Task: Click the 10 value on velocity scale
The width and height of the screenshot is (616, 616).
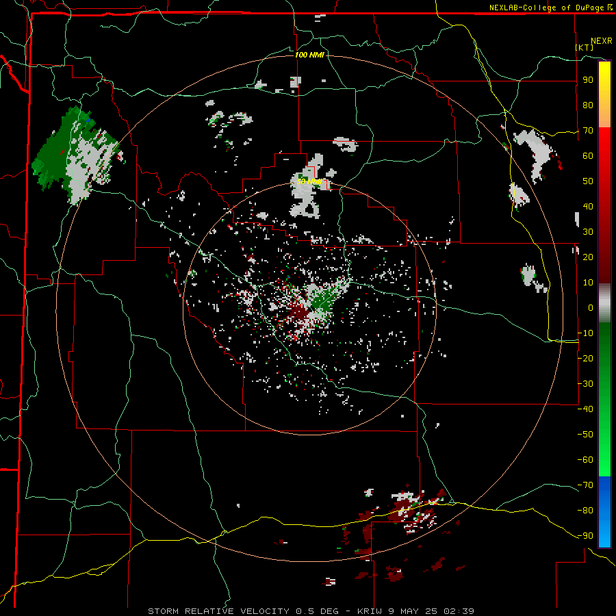Action: click(x=588, y=283)
